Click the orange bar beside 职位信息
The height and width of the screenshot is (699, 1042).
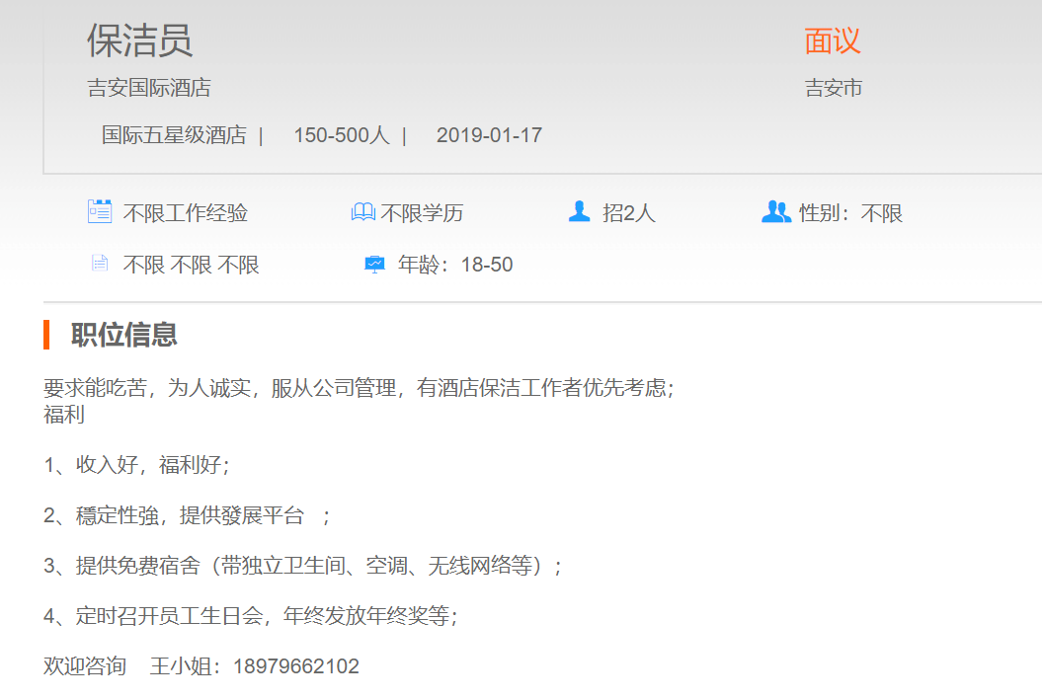[x=46, y=335]
